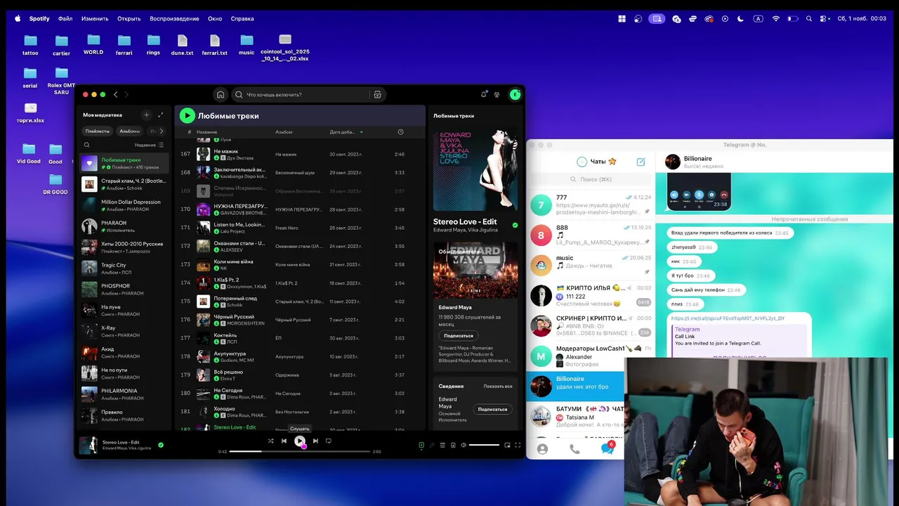This screenshot has width=899, height=506.
Task: Click the play button in Spotify player bar
Action: click(x=300, y=441)
